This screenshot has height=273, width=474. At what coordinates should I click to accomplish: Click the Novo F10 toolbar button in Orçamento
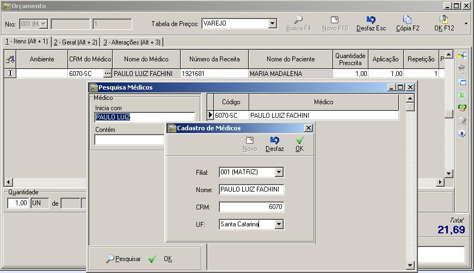coord(335,24)
